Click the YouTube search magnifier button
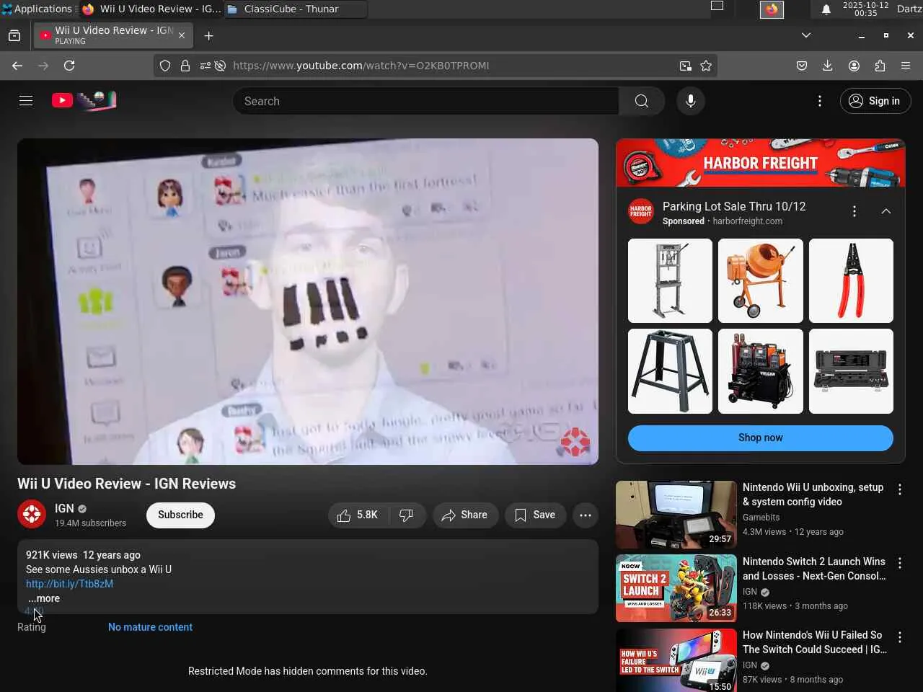 click(642, 101)
